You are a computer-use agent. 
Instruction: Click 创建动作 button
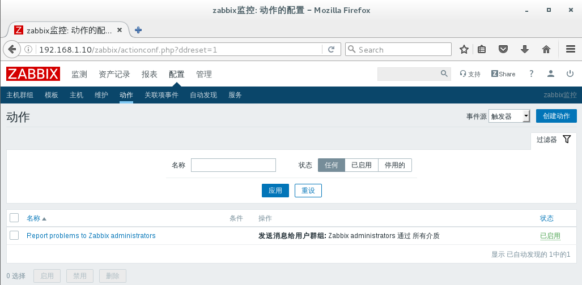click(556, 116)
